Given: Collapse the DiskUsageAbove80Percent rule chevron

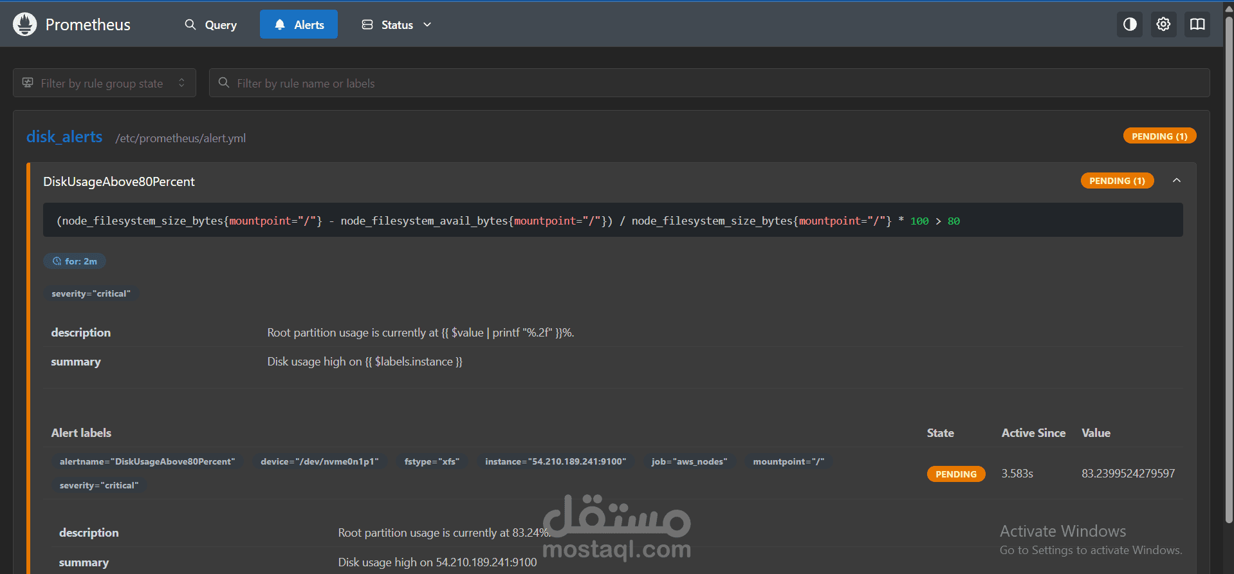Looking at the screenshot, I should coord(1176,181).
